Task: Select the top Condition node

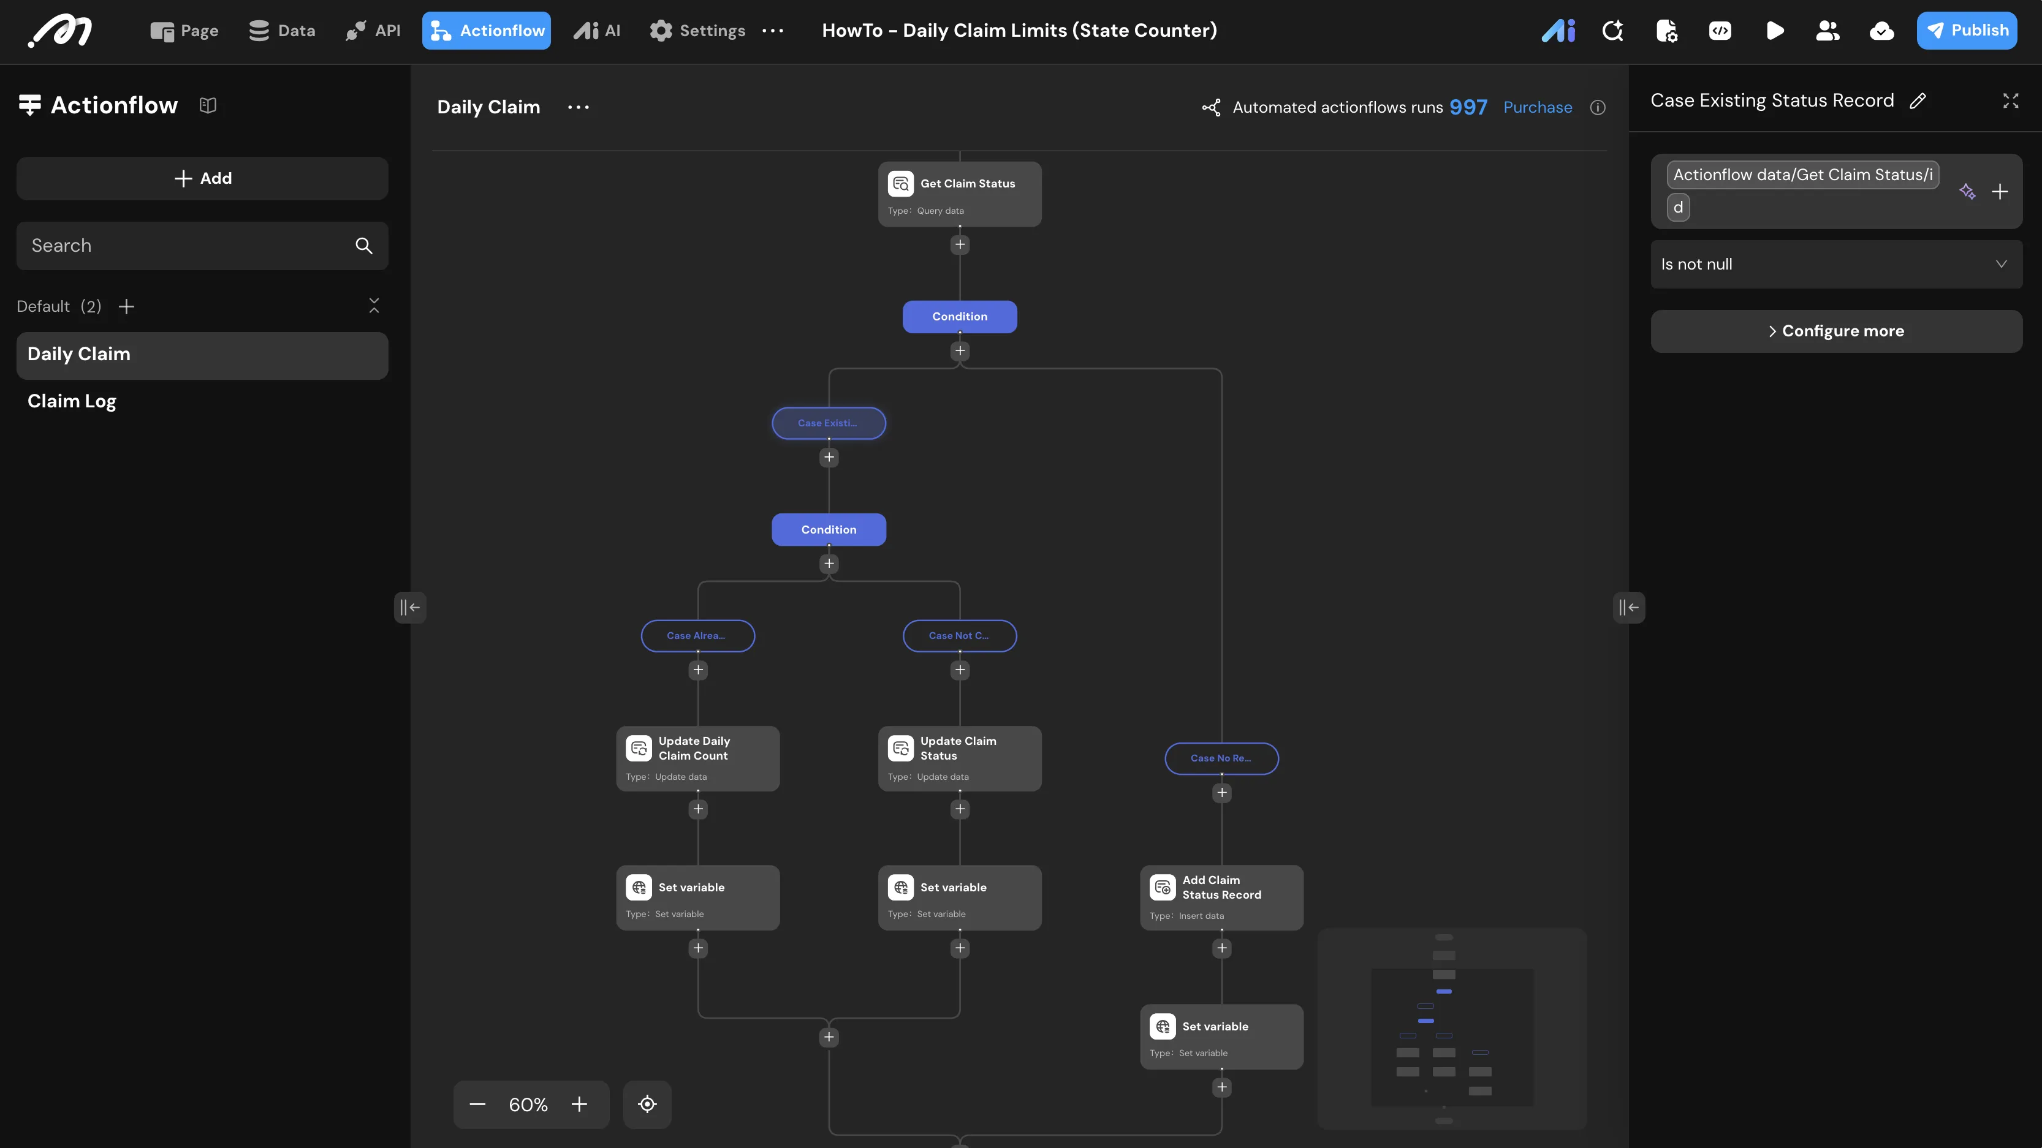Action: 960,317
